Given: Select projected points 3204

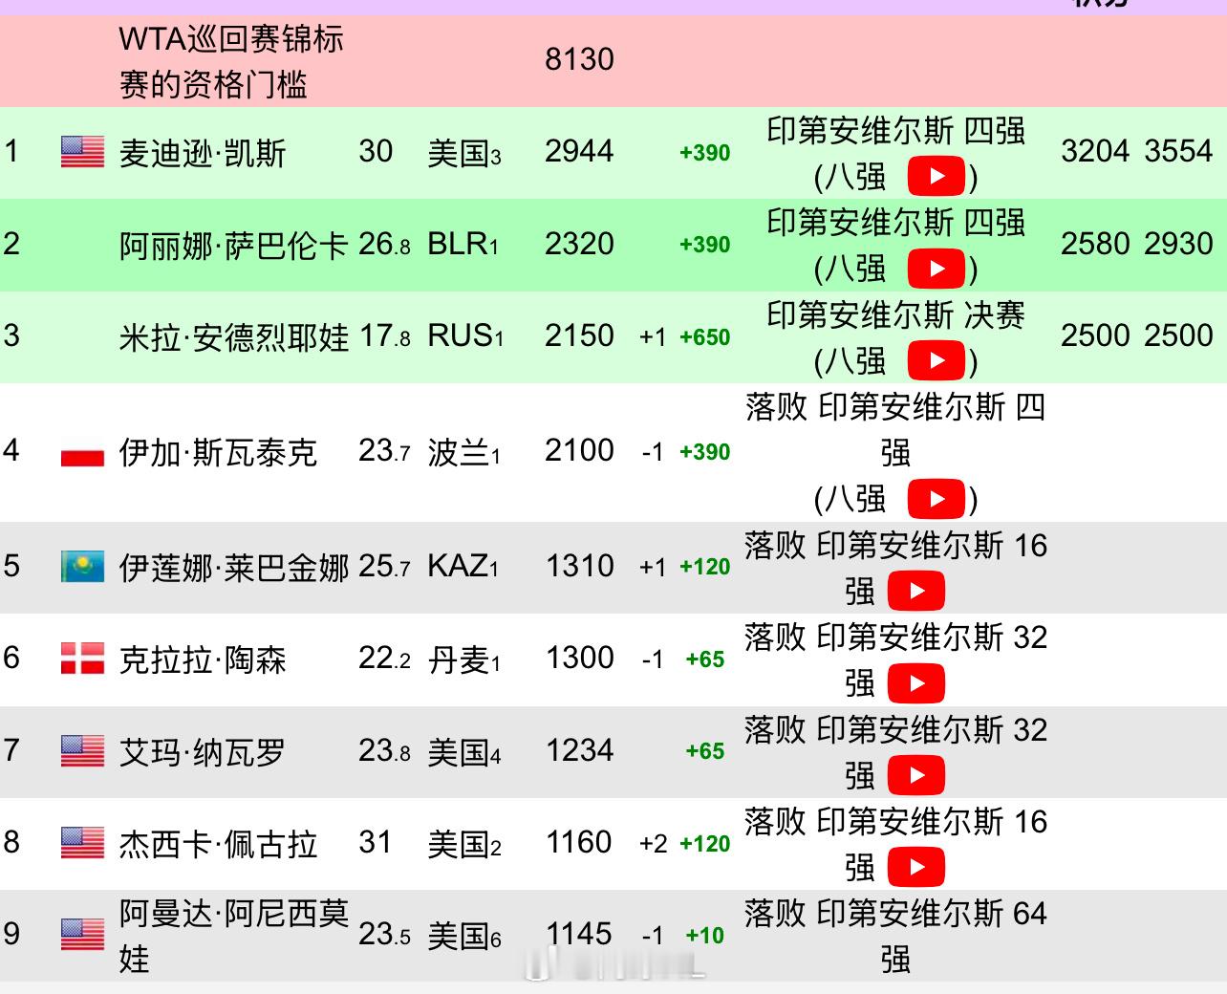Looking at the screenshot, I should 1095,151.
